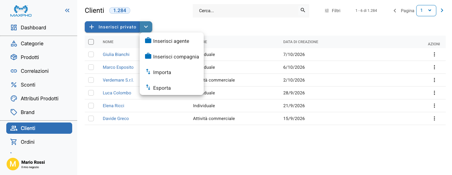Open Elena Ricci client link
Image resolution: width=452 pixels, height=175 pixels.
pyautogui.click(x=113, y=106)
